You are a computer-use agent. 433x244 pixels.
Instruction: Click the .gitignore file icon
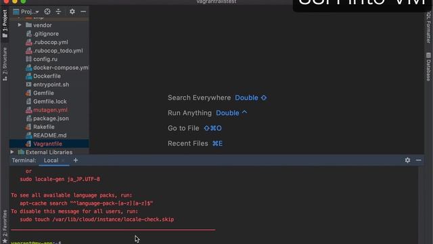[x=28, y=34]
